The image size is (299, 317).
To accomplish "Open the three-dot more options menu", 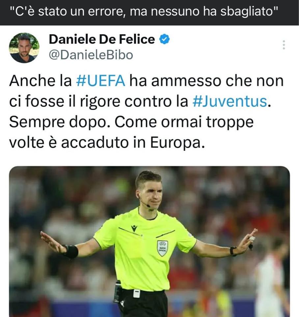I will pos(284,45).
